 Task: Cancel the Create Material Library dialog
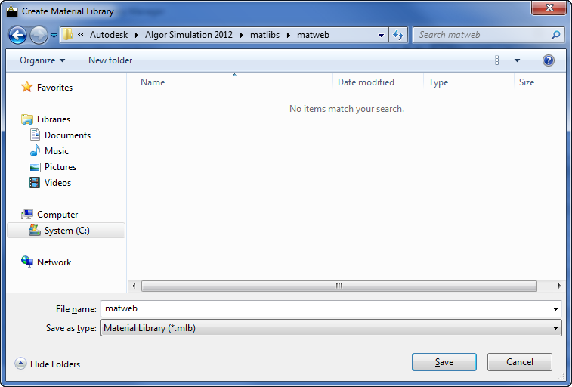[x=519, y=362]
